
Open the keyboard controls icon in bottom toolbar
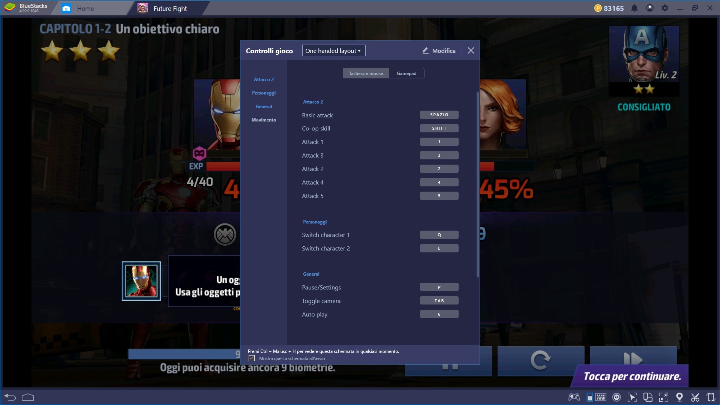pos(601,397)
